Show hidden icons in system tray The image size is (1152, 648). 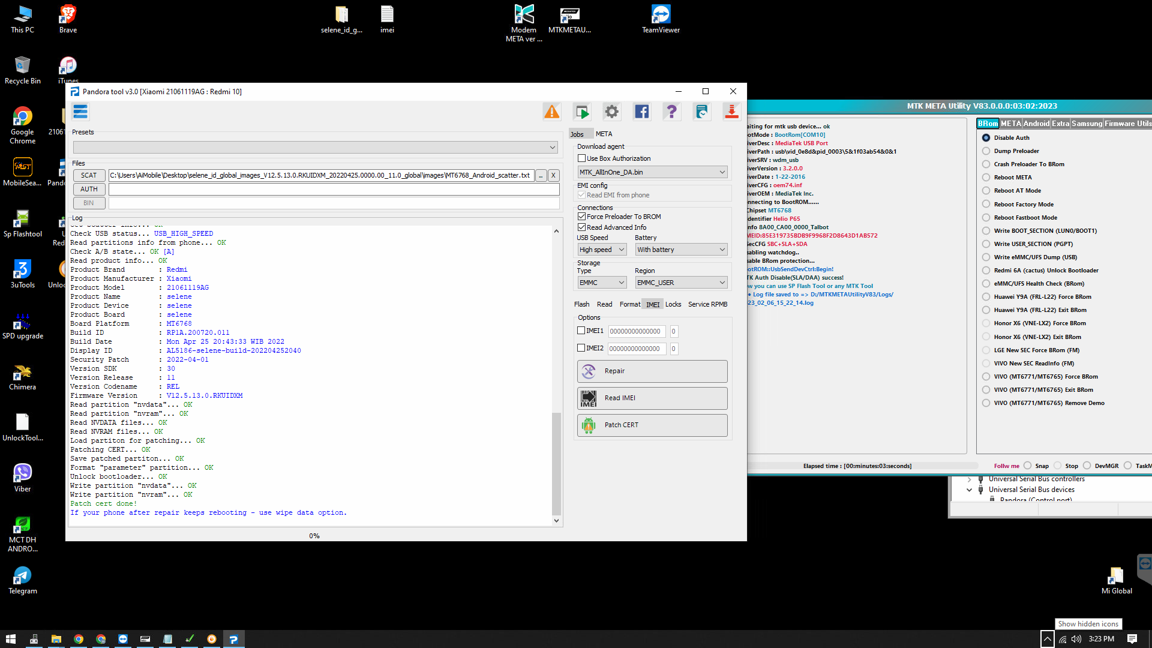pyautogui.click(x=1047, y=639)
